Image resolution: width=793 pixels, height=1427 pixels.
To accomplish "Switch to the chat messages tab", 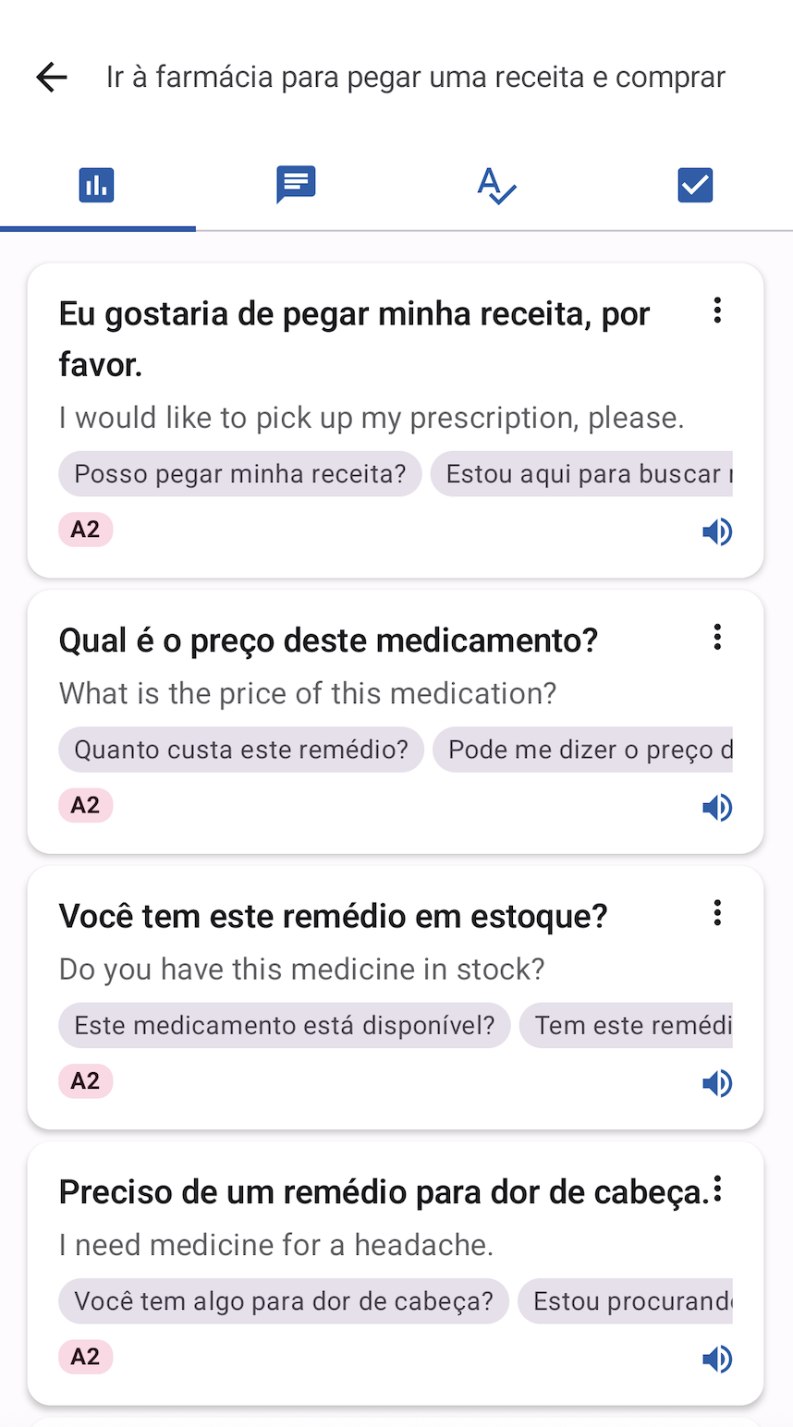I will [296, 185].
